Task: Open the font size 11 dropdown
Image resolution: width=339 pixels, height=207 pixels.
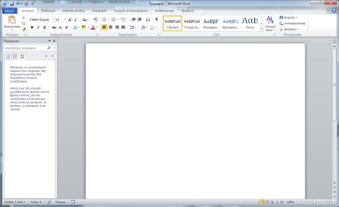Action: click(x=65, y=20)
